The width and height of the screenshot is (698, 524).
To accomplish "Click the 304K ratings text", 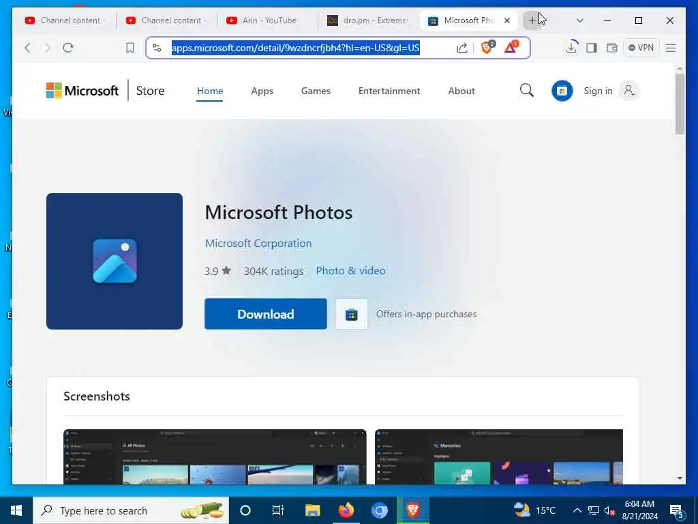I will pyautogui.click(x=273, y=271).
